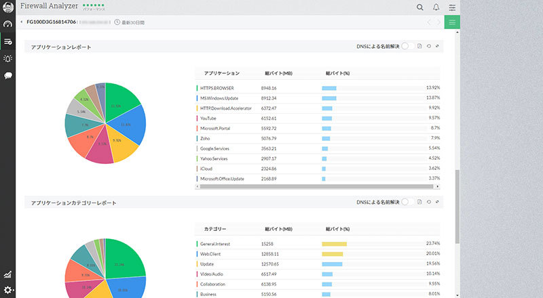Click the green hamburger menu button
This screenshot has height=298, width=543.
click(x=453, y=22)
